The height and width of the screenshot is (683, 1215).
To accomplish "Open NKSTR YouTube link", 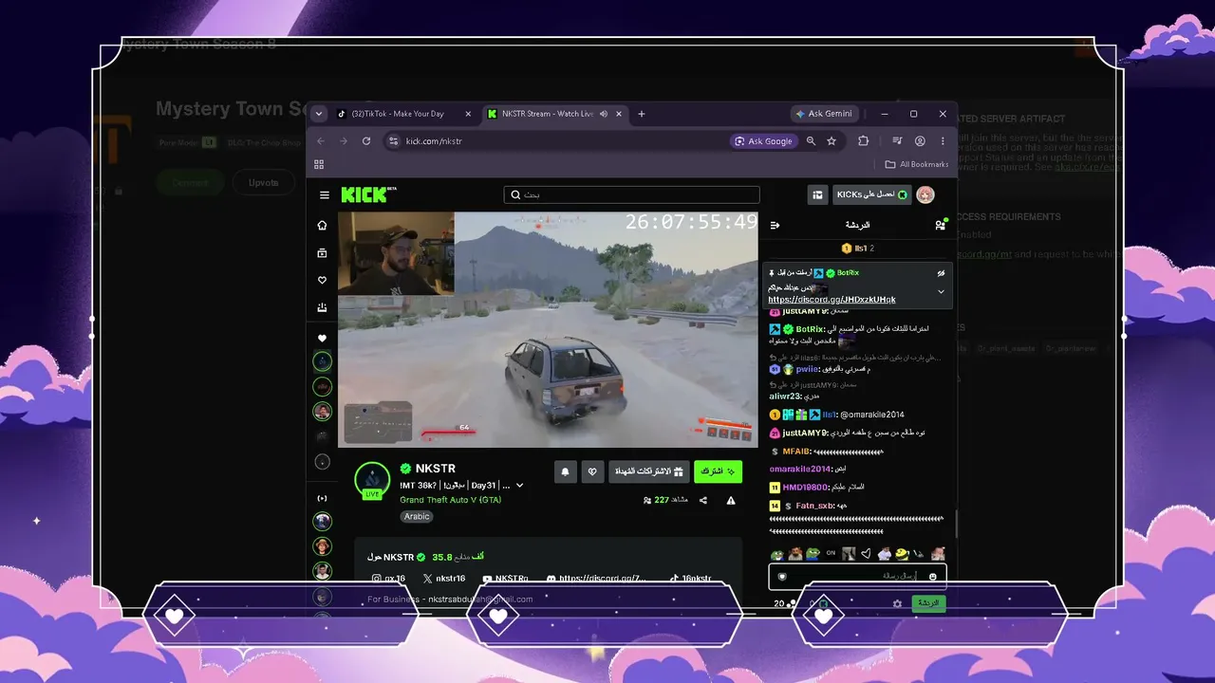I will point(505,579).
